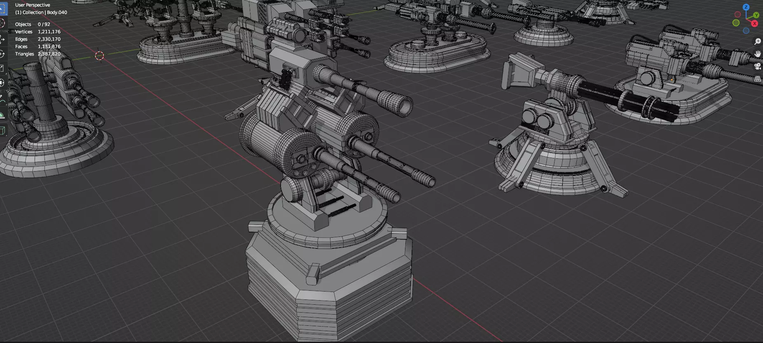Click the 'User Perspective' label

[x=33, y=5]
